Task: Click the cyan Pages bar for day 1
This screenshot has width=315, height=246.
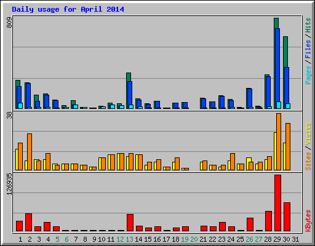Action: 20,106
